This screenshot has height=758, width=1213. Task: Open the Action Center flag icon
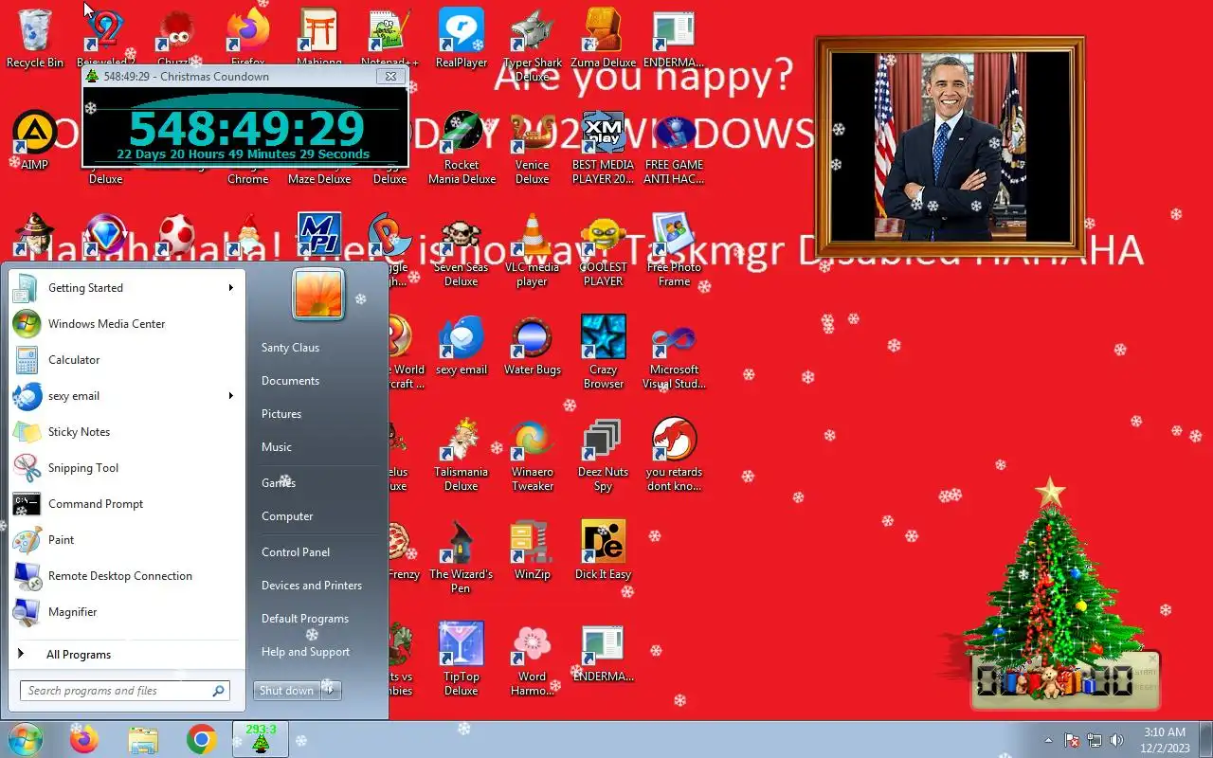[x=1073, y=740]
